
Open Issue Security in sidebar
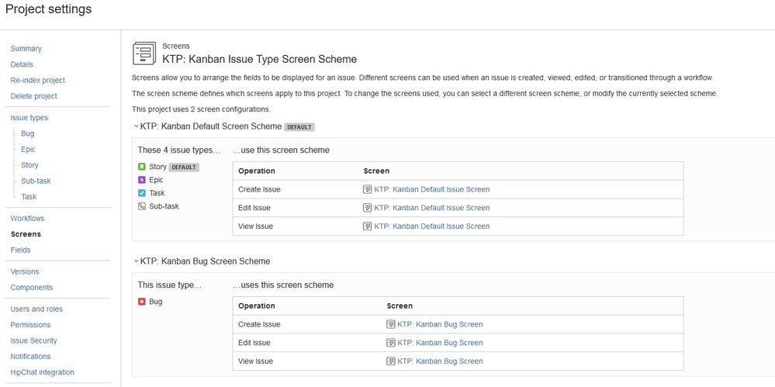(x=33, y=341)
